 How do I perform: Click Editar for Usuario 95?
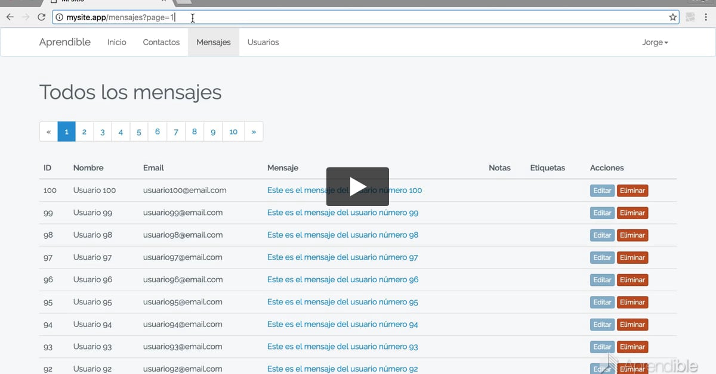(602, 302)
